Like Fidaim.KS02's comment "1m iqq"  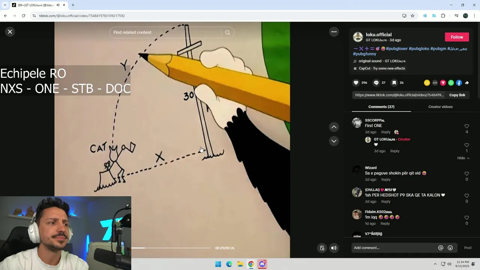pos(466,217)
